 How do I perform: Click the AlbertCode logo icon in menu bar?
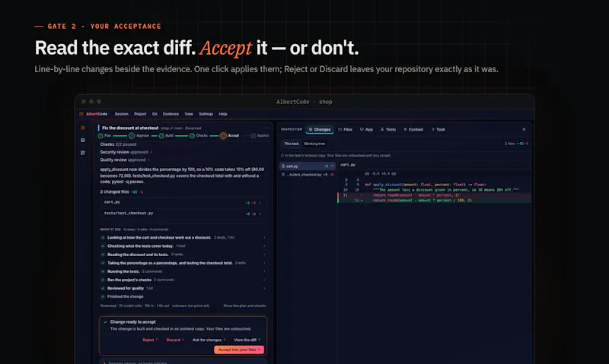81,114
